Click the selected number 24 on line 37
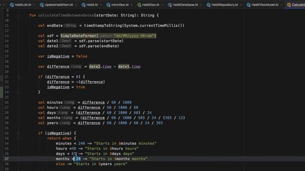Viewport: 305px width, 171px height. coord(78,159)
